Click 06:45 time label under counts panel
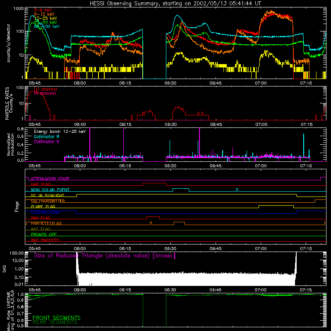The image size is (331, 331). 216,83
